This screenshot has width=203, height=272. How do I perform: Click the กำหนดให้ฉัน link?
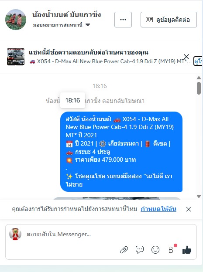158,209
